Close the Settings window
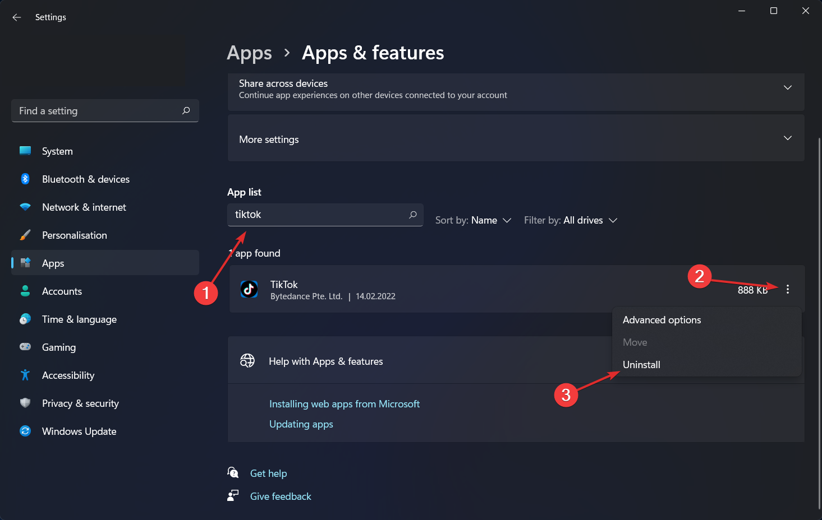The height and width of the screenshot is (520, 822). pos(806,11)
